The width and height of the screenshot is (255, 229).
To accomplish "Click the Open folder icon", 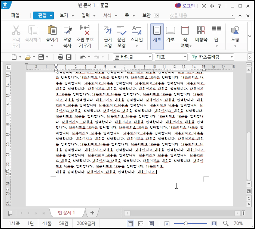I will click(x=28, y=57).
